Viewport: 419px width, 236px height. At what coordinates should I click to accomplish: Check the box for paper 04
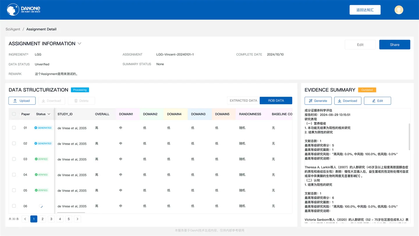pyautogui.click(x=14, y=175)
